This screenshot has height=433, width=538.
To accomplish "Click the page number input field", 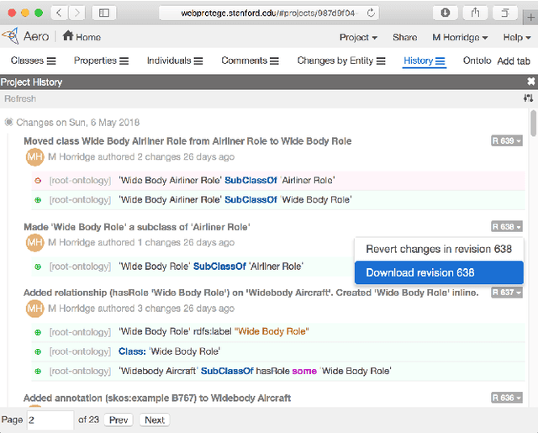I will (50, 420).
